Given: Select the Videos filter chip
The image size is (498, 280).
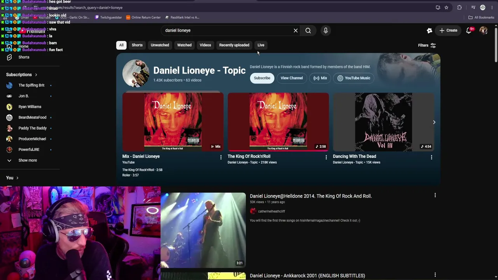Looking at the screenshot, I should pyautogui.click(x=205, y=45).
